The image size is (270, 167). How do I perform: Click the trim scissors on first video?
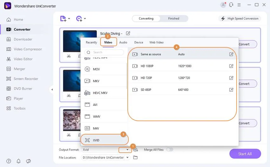click(x=69, y=56)
